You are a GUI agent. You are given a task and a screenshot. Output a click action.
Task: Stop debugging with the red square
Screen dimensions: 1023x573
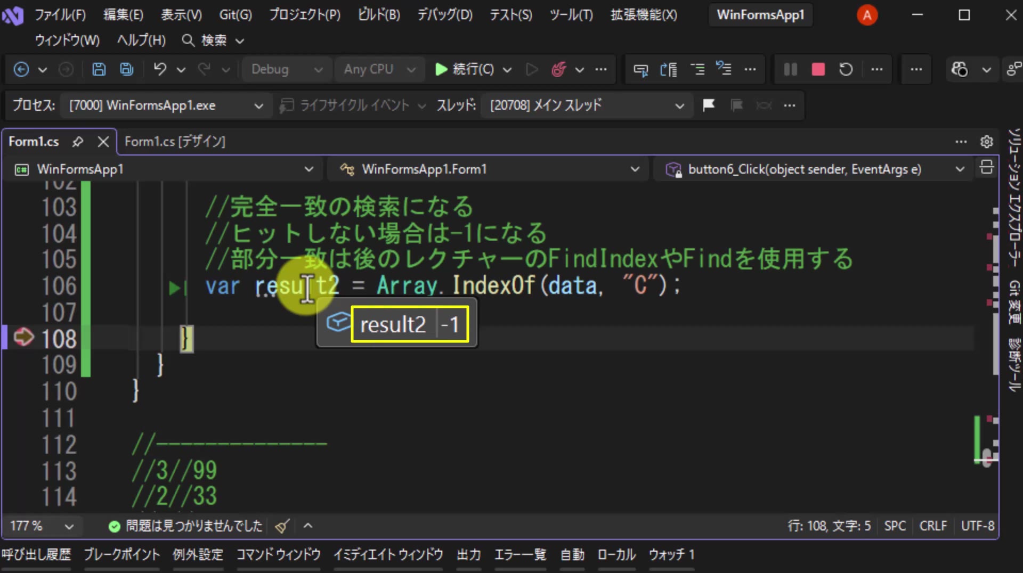[x=818, y=69]
